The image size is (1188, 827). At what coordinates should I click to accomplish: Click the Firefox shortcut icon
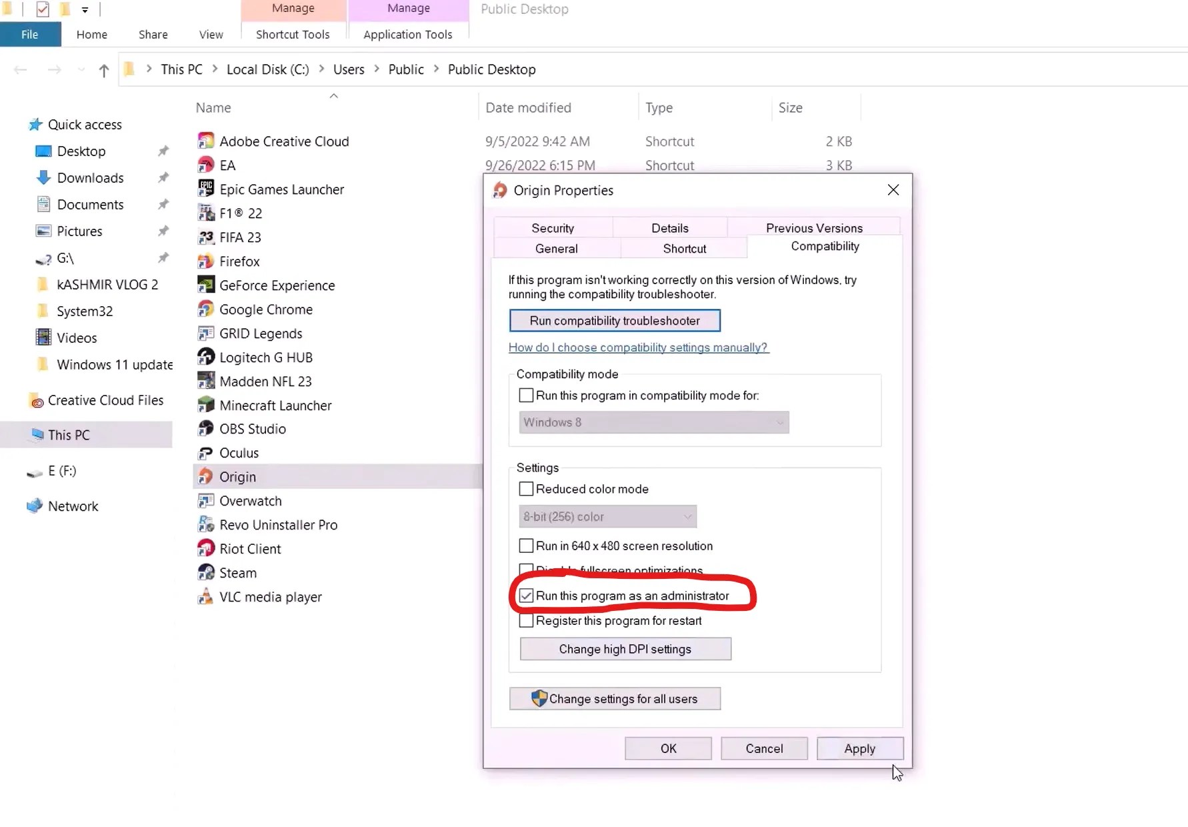coord(206,261)
